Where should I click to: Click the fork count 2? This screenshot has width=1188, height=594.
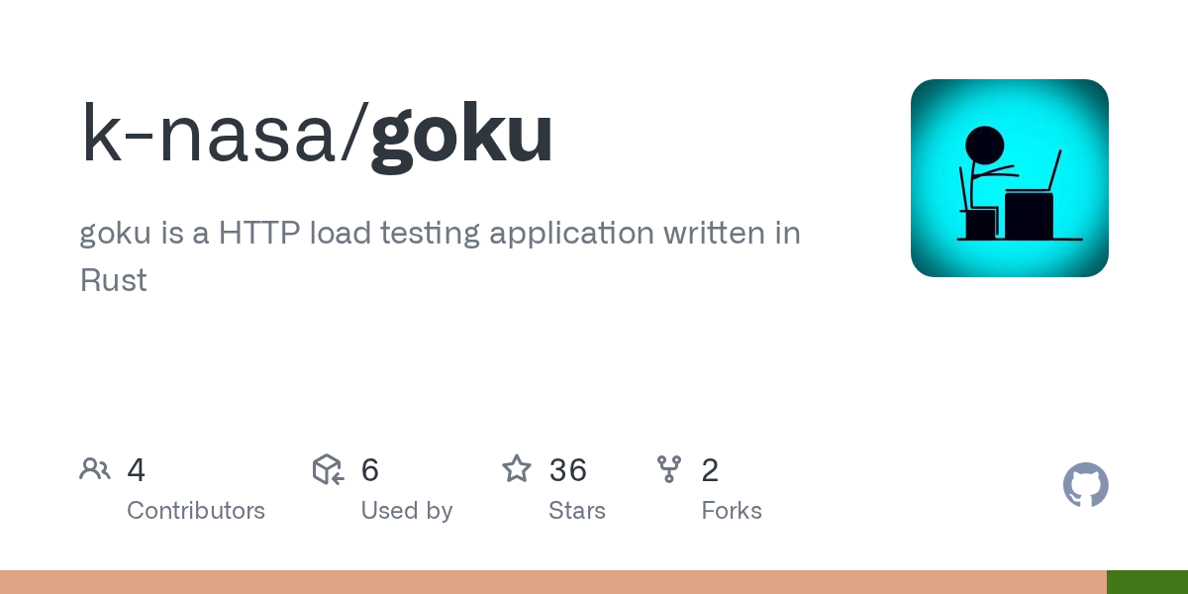click(x=710, y=470)
